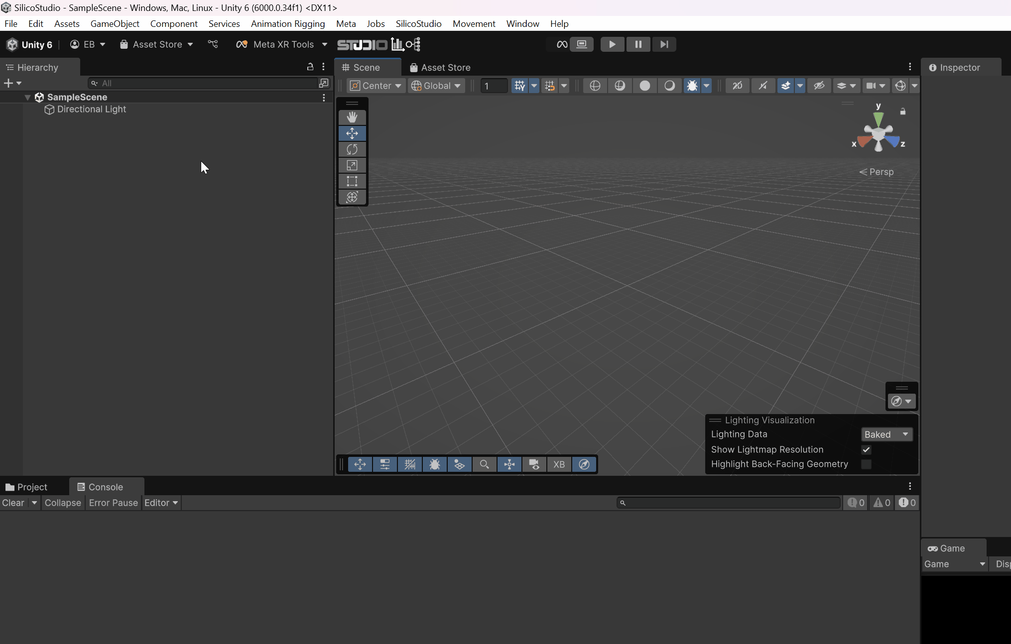Select the Hand (View) tool

[x=352, y=117]
